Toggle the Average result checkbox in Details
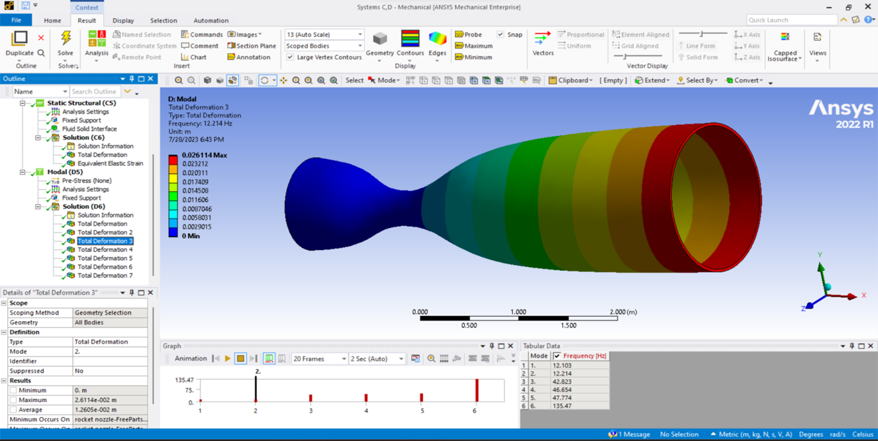 coord(13,410)
